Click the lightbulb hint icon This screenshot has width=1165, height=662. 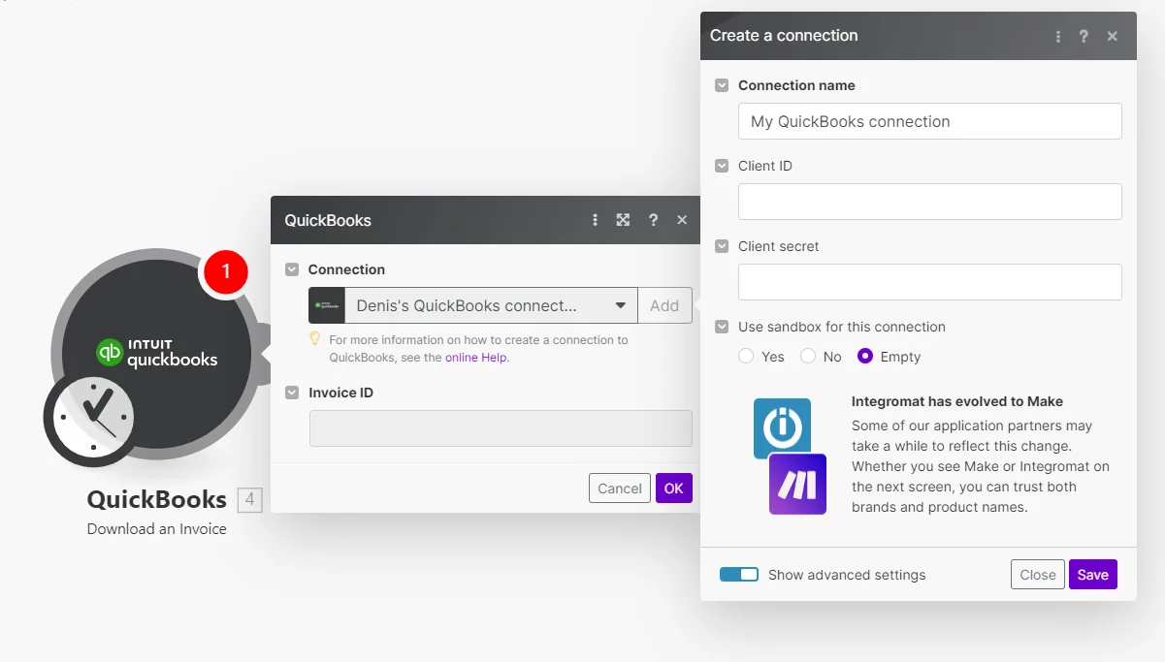314,339
